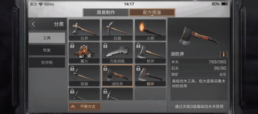
Task: Choose the 钢斧 steel axe recipe
Action: click(x=150, y=76)
